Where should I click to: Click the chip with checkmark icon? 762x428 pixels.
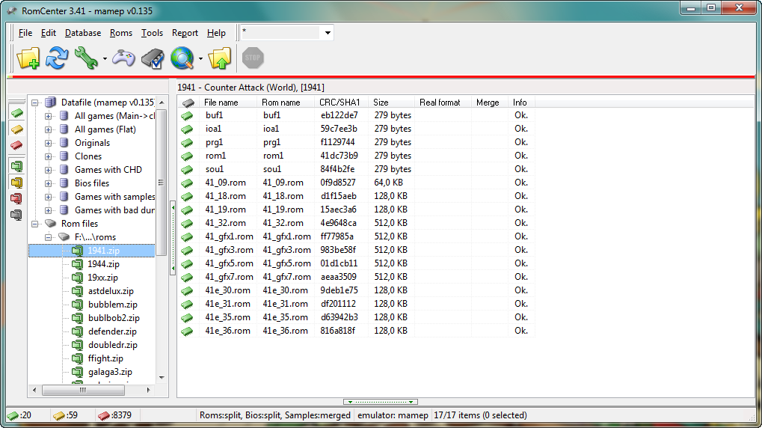tap(153, 58)
